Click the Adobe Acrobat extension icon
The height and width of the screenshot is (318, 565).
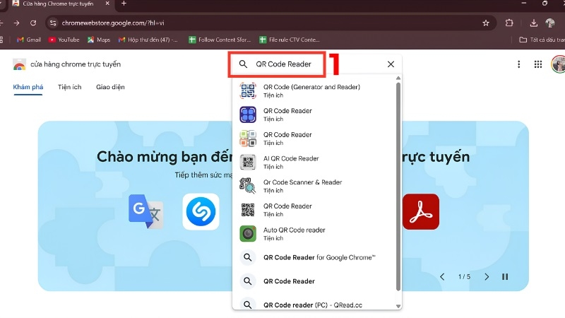(421, 211)
